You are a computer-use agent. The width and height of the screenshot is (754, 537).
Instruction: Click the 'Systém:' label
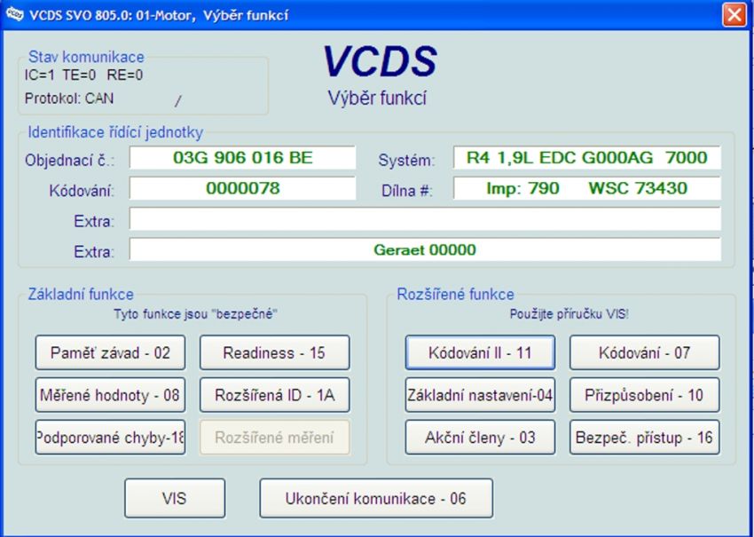tap(406, 161)
